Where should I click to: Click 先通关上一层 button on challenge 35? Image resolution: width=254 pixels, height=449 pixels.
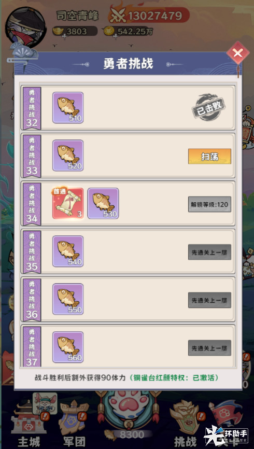click(x=209, y=252)
